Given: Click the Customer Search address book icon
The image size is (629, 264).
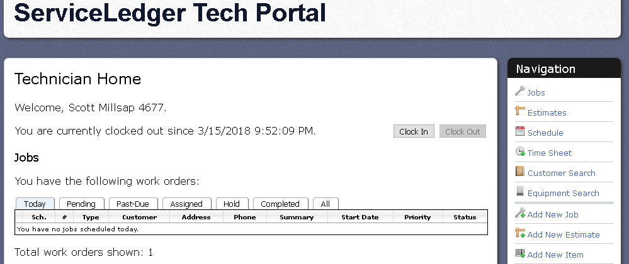Looking at the screenshot, I should (x=520, y=172).
